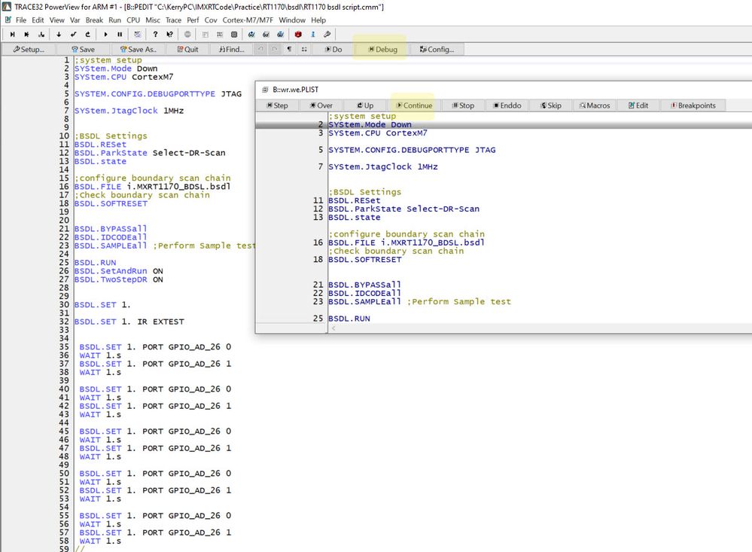Click Save As.. in the editor toolbar

(x=138, y=50)
